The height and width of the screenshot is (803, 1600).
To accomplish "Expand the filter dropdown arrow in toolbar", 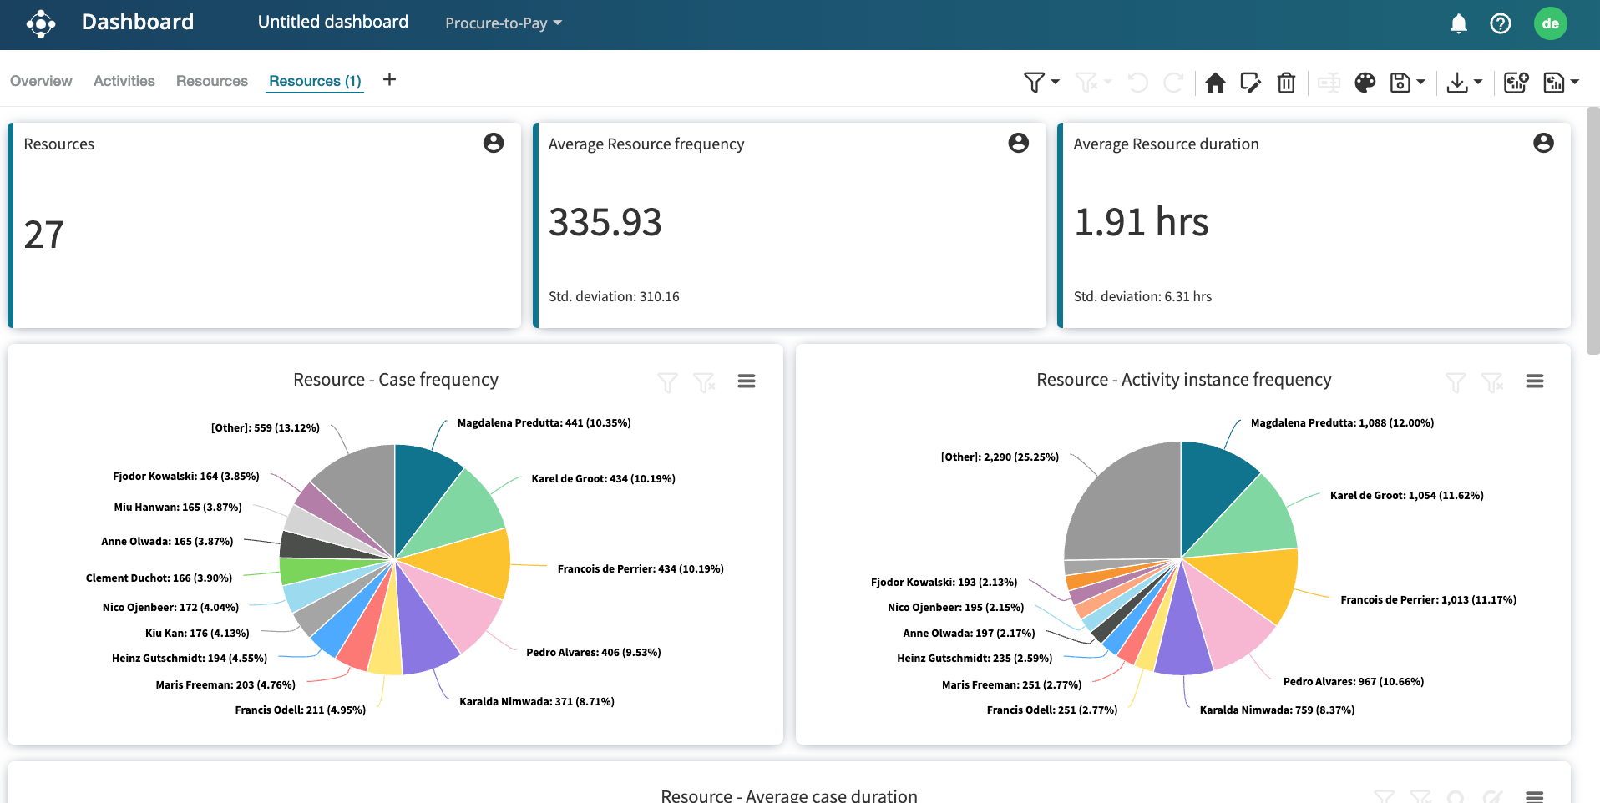I will (1056, 82).
